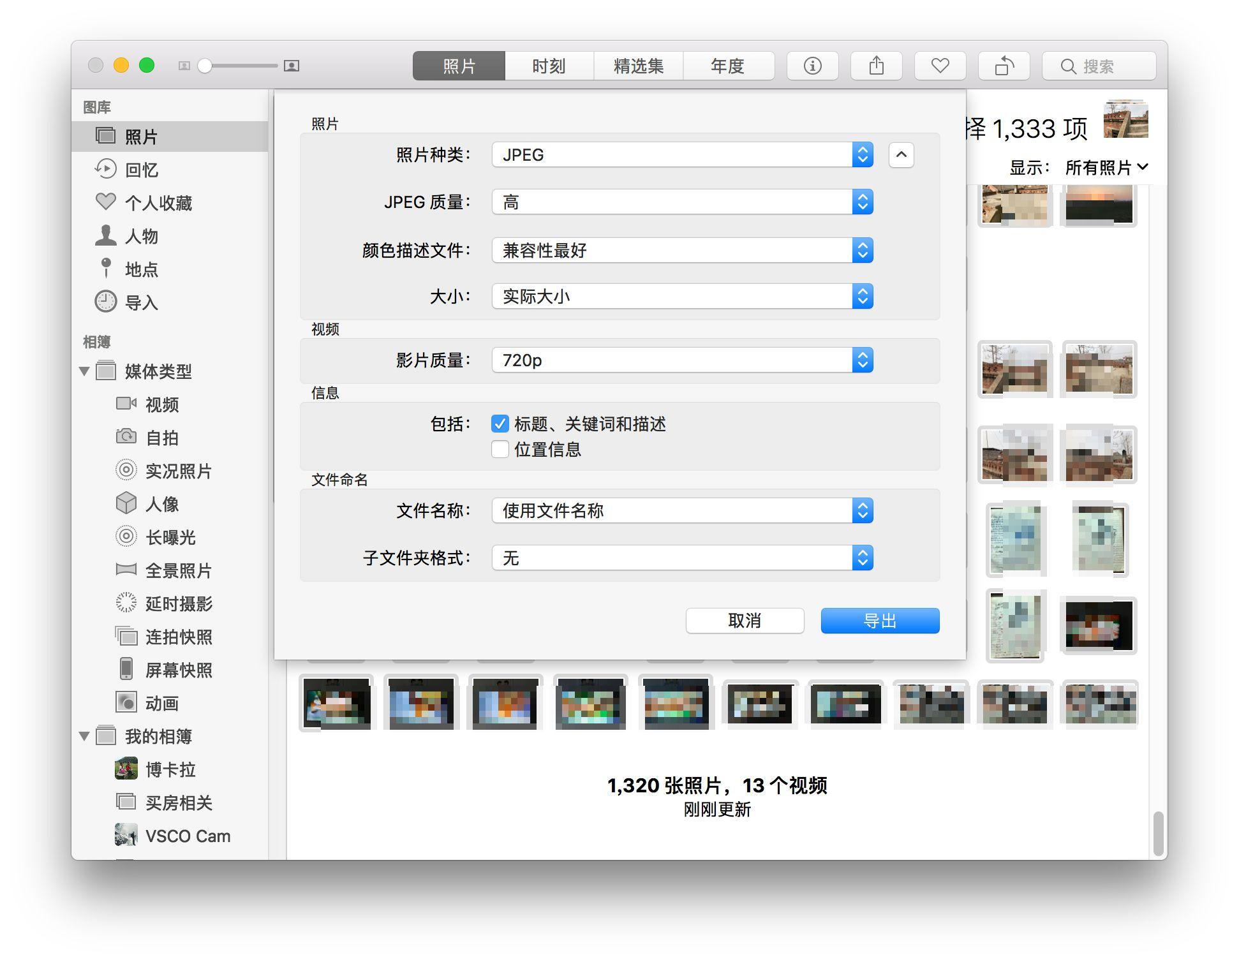The image size is (1239, 962).
Task: Open JPEG 质量 quality dropdown
Action: (682, 202)
